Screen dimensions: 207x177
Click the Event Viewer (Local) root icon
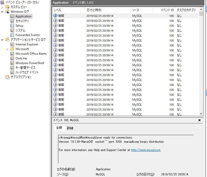[x=2, y=2]
